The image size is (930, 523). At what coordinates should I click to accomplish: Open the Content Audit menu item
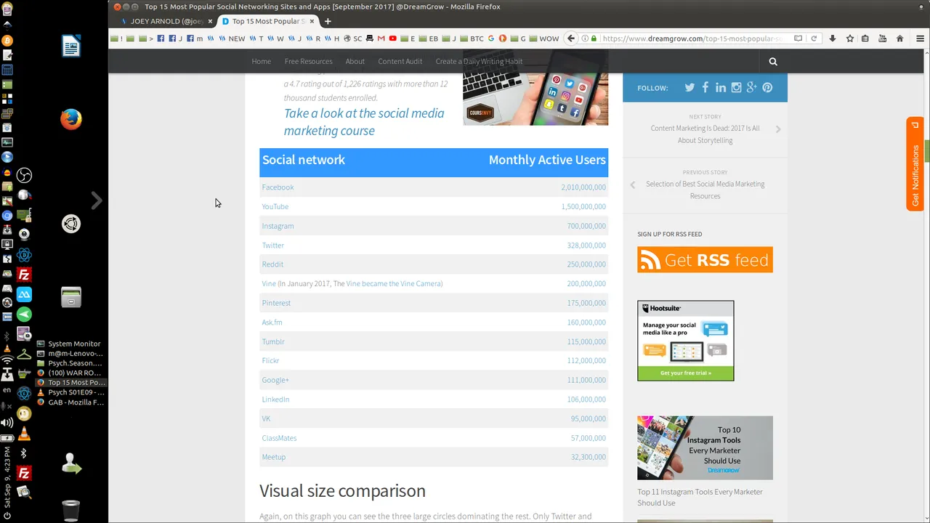(x=400, y=61)
